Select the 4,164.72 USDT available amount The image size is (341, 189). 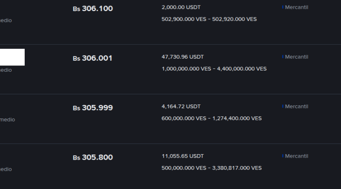[x=181, y=107]
